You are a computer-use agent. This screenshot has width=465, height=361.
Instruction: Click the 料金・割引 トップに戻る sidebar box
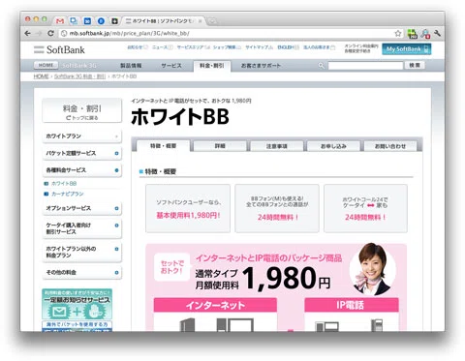coord(82,110)
